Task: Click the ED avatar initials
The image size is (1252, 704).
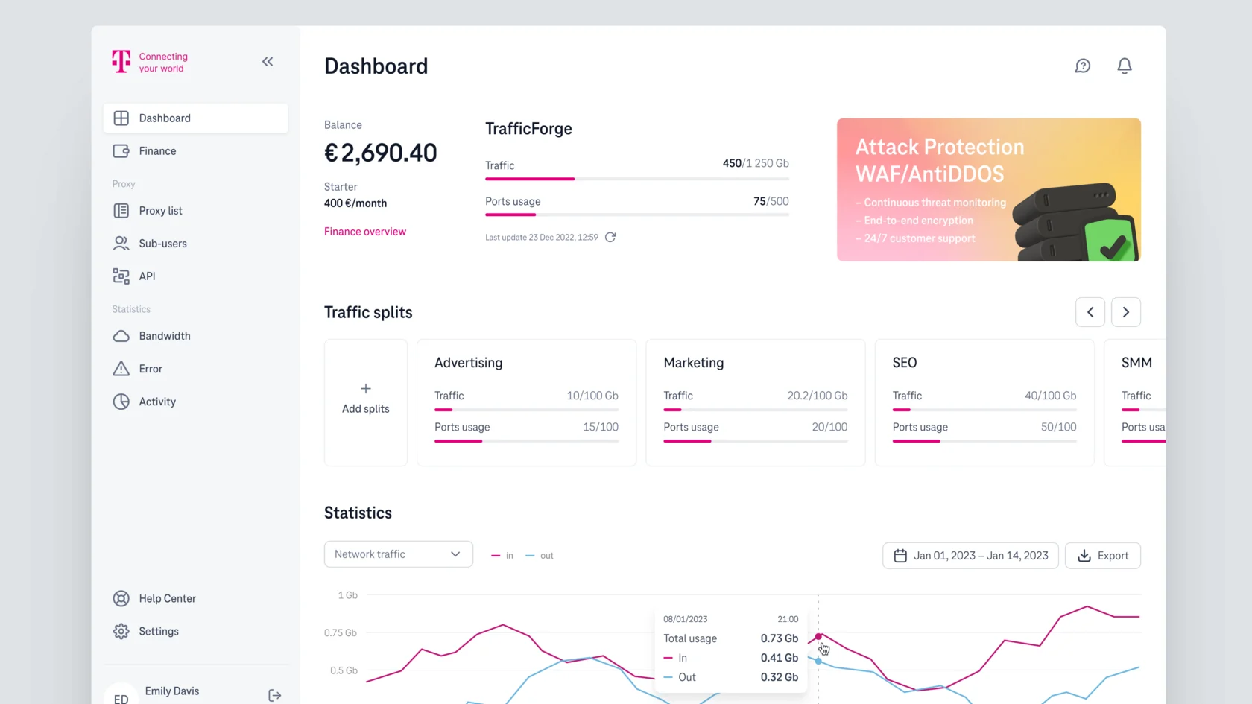Action: [x=121, y=698]
